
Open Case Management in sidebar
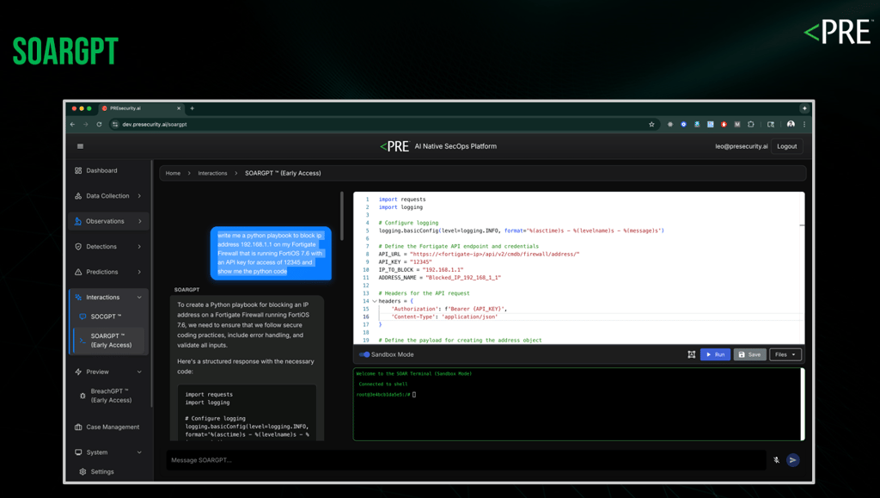click(x=113, y=427)
